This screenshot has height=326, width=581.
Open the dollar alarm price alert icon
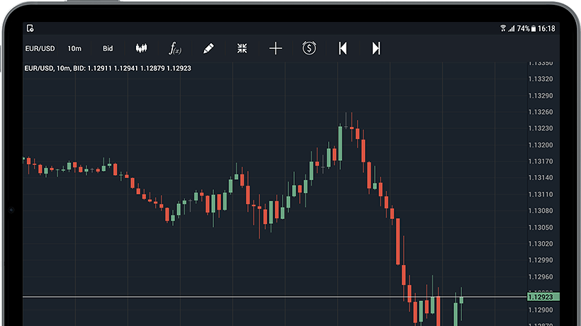tap(309, 47)
